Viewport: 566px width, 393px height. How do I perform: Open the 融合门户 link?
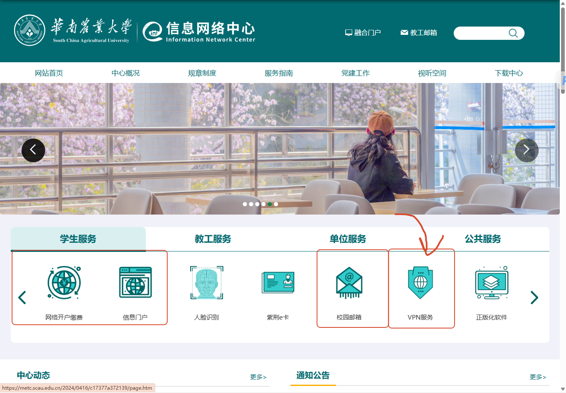pyautogui.click(x=363, y=33)
